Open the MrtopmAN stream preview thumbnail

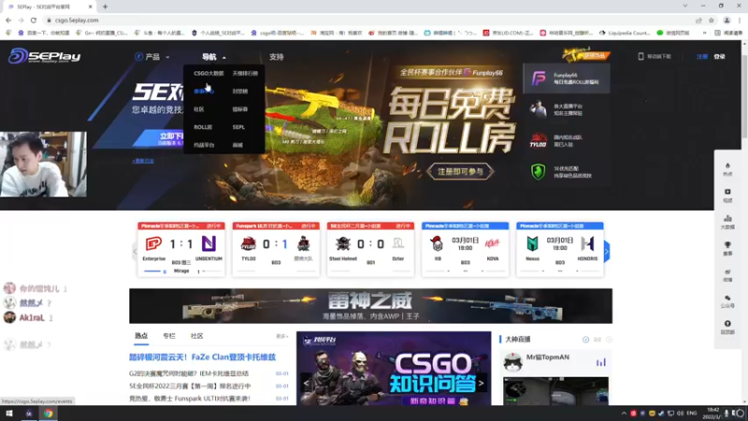555,391
